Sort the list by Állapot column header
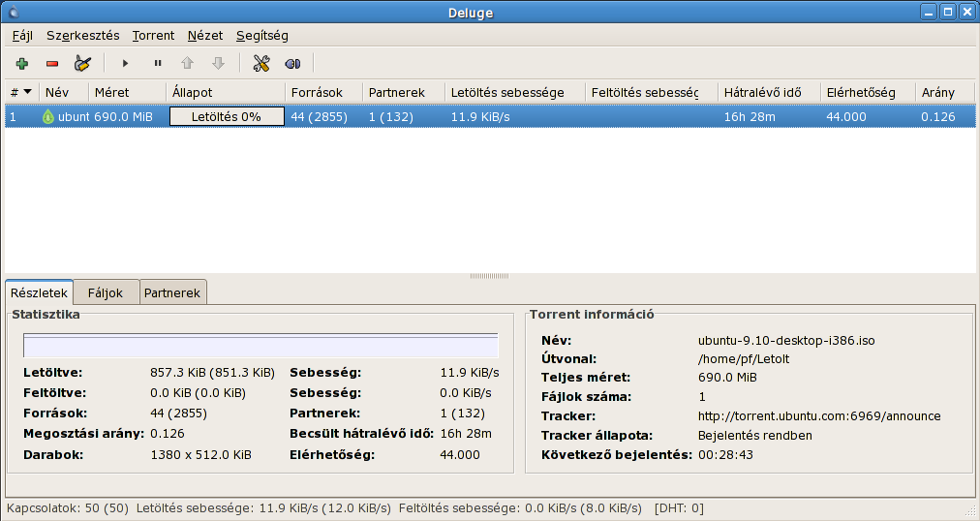The image size is (980, 521). pyautogui.click(x=192, y=92)
